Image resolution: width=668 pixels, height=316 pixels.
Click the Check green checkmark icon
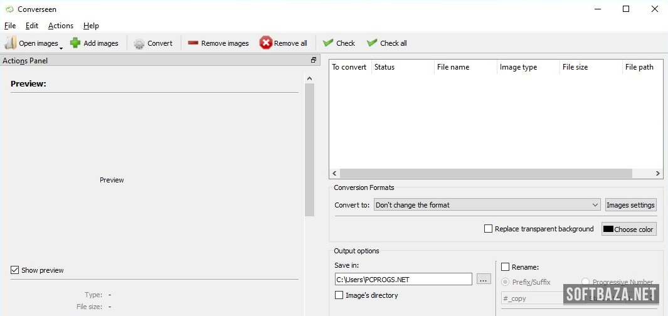327,43
